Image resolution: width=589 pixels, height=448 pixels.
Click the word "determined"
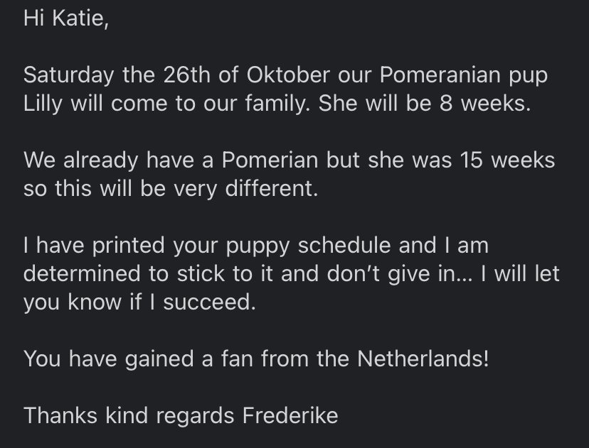82,273
